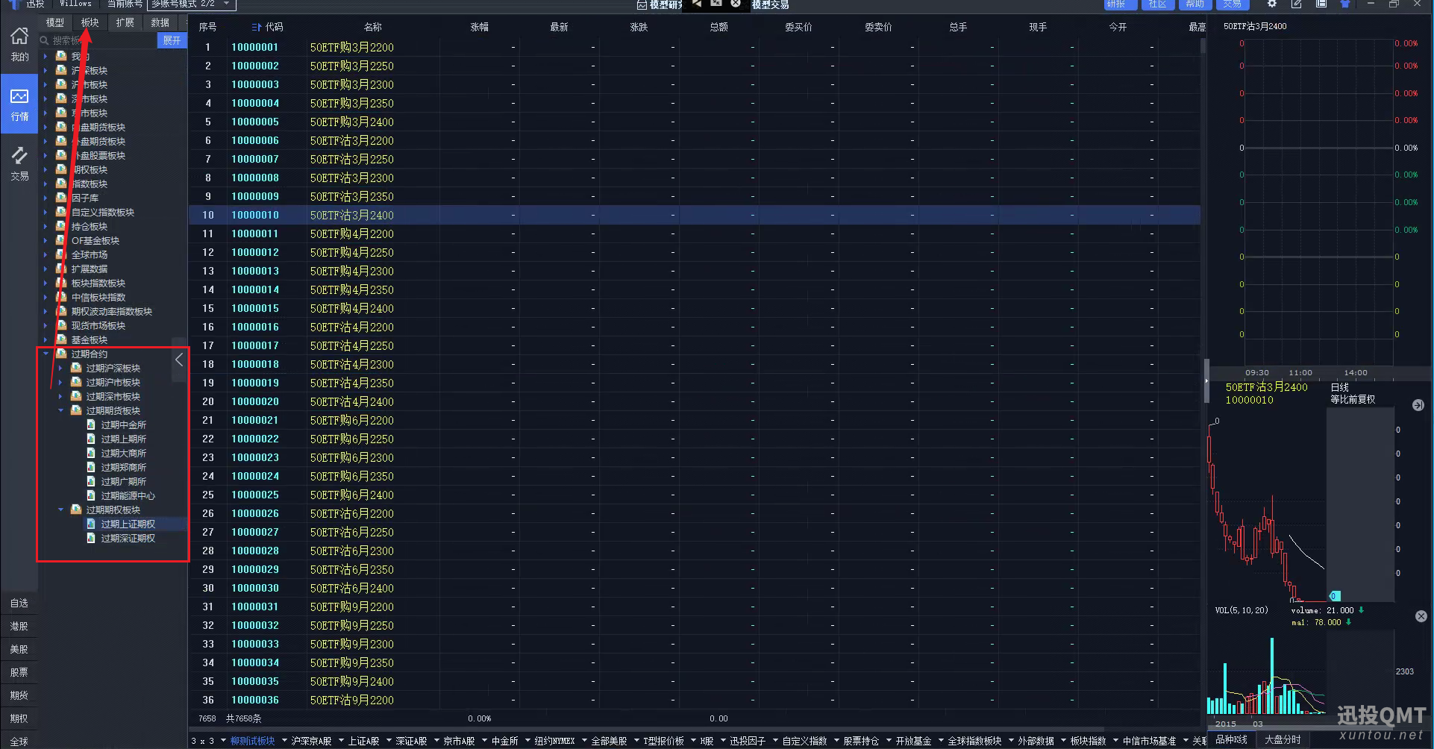This screenshot has height=749, width=1434.
Task: Select row 10000021 50ETF购6月2200
Action: pyautogui.click(x=694, y=420)
